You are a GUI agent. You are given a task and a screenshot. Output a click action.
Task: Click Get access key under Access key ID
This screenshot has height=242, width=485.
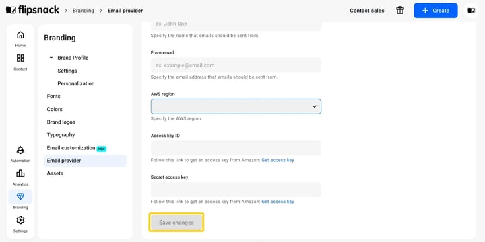pyautogui.click(x=278, y=160)
